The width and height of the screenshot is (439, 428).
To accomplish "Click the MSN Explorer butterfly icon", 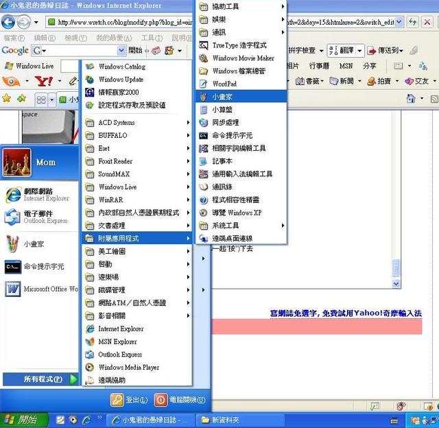I will click(x=90, y=342).
